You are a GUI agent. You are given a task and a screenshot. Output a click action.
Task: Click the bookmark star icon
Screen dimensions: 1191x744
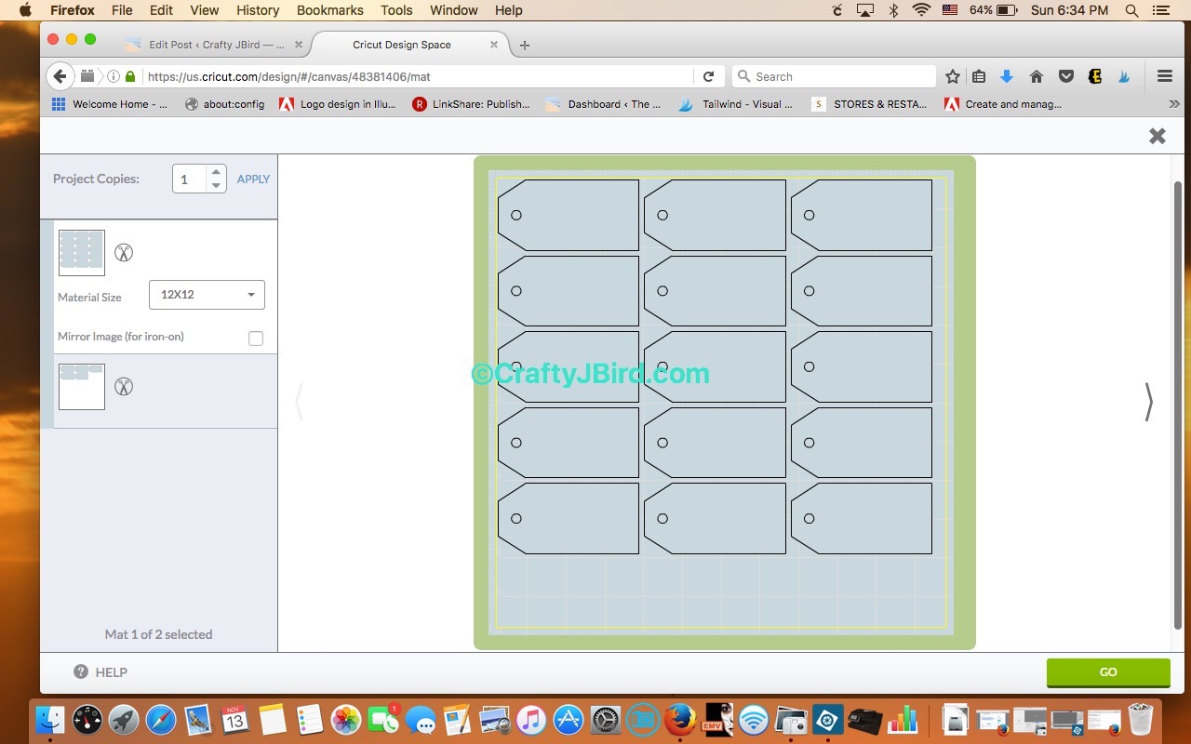[953, 76]
